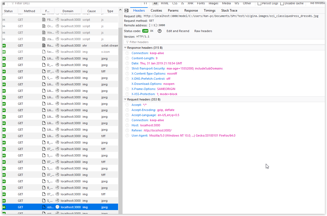Click the Edit and Resend button
This screenshot has width=327, height=216.
[x=178, y=31]
